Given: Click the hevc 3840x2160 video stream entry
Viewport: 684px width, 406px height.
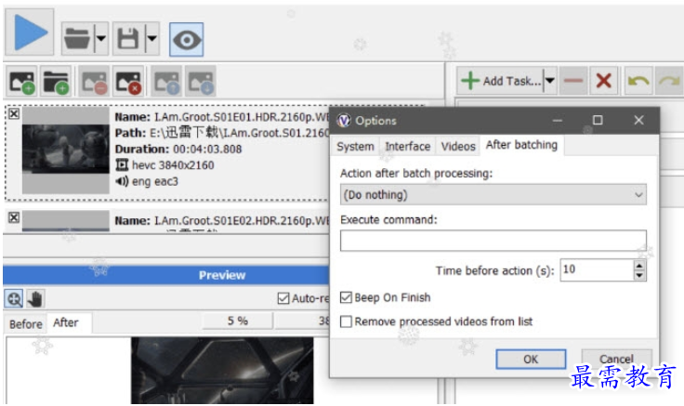Looking at the screenshot, I should tap(164, 165).
